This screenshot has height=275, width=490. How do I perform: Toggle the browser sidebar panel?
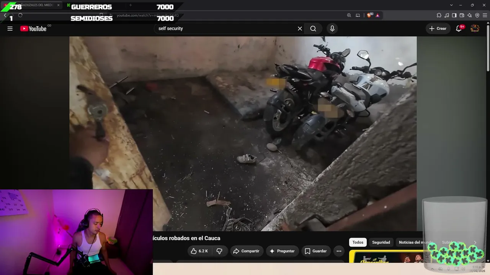pos(454,15)
